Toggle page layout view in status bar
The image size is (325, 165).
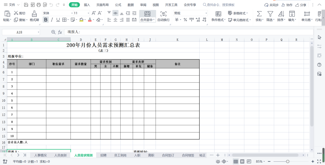242,161
